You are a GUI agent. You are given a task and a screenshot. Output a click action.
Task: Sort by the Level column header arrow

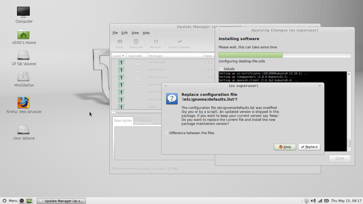tap(123, 56)
